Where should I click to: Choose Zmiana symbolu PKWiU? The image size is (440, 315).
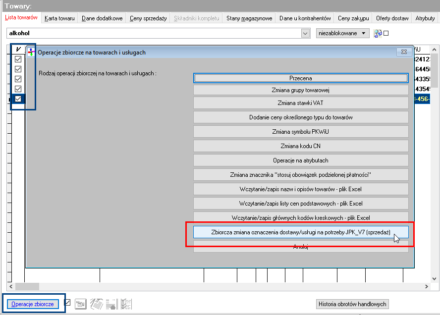(301, 132)
